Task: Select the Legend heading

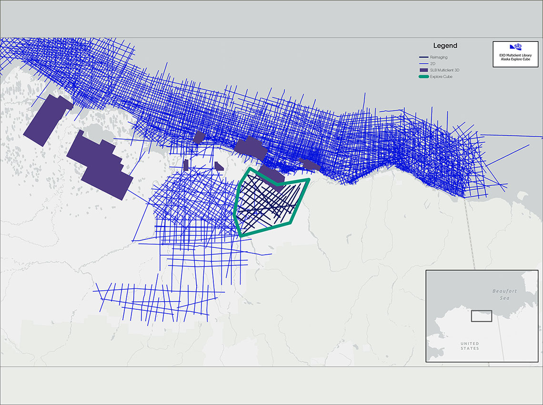Action: click(445, 45)
